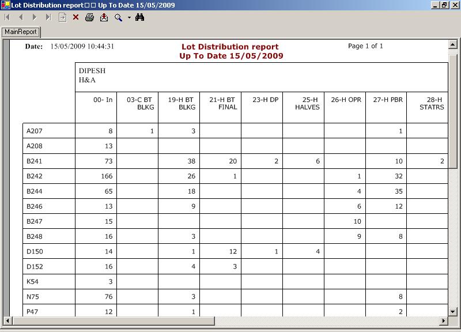Screen dimensions: 461x332
Task: Click the Go To Page icon
Action: coord(62,17)
